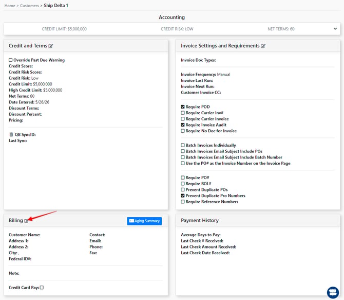Check Require PO#
The height and width of the screenshot is (300, 344).
click(183, 178)
